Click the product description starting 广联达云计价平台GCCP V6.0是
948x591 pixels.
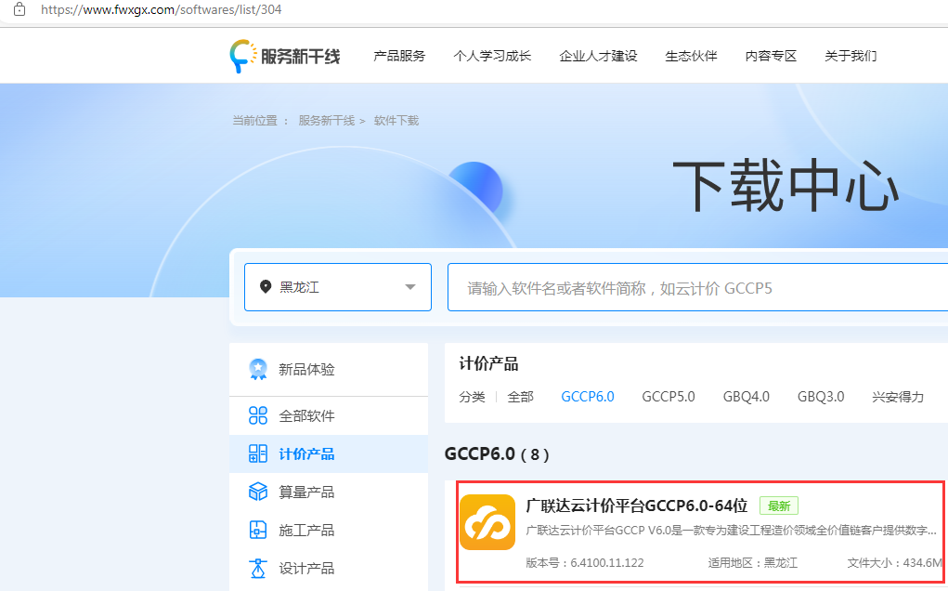click(731, 531)
